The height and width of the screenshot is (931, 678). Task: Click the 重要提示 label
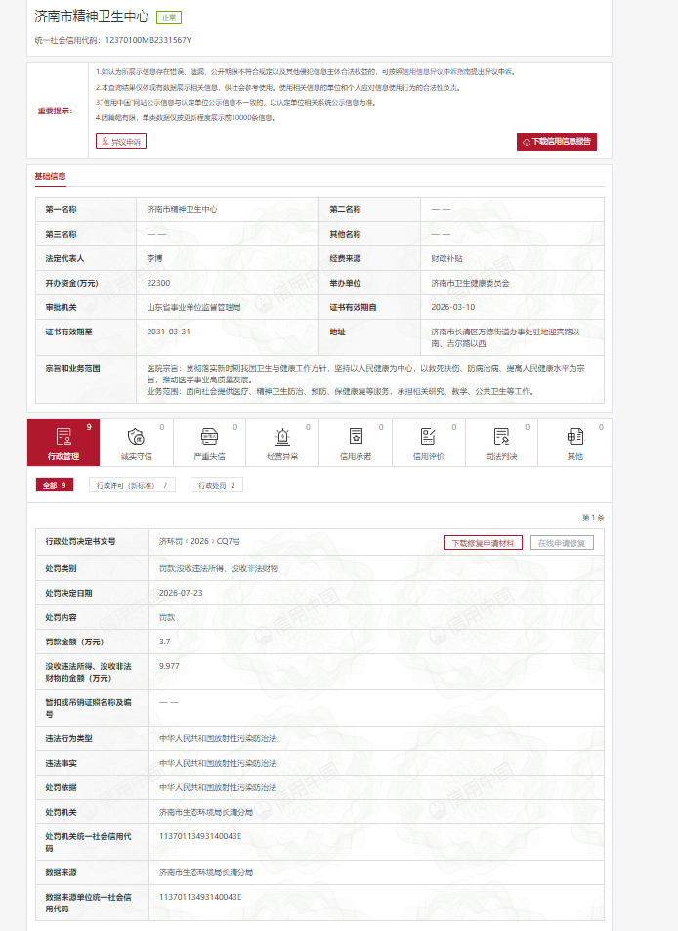pyautogui.click(x=55, y=111)
